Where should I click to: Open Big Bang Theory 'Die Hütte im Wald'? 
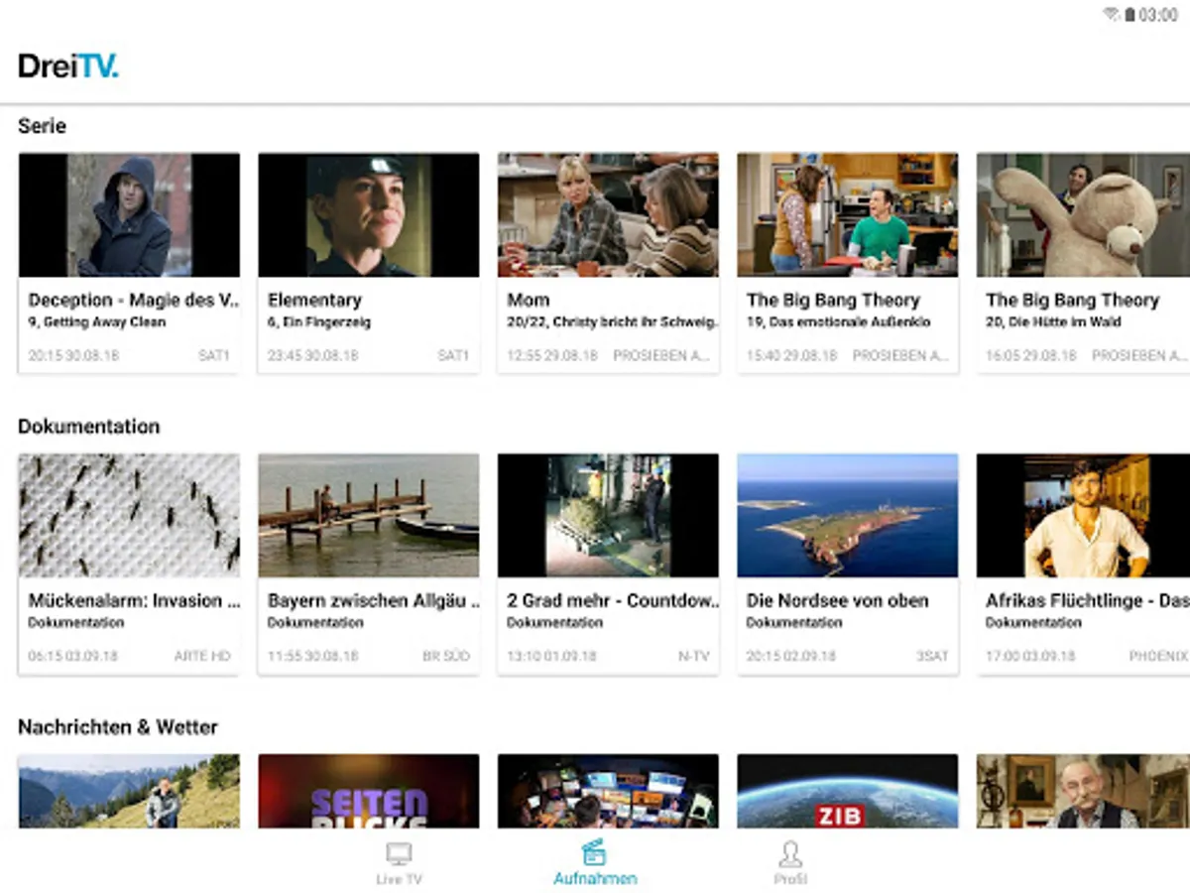1083,215
